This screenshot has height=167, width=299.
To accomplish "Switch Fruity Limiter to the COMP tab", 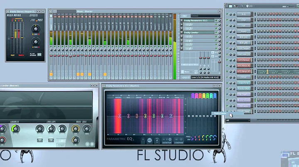I will click(x=61, y=145).
